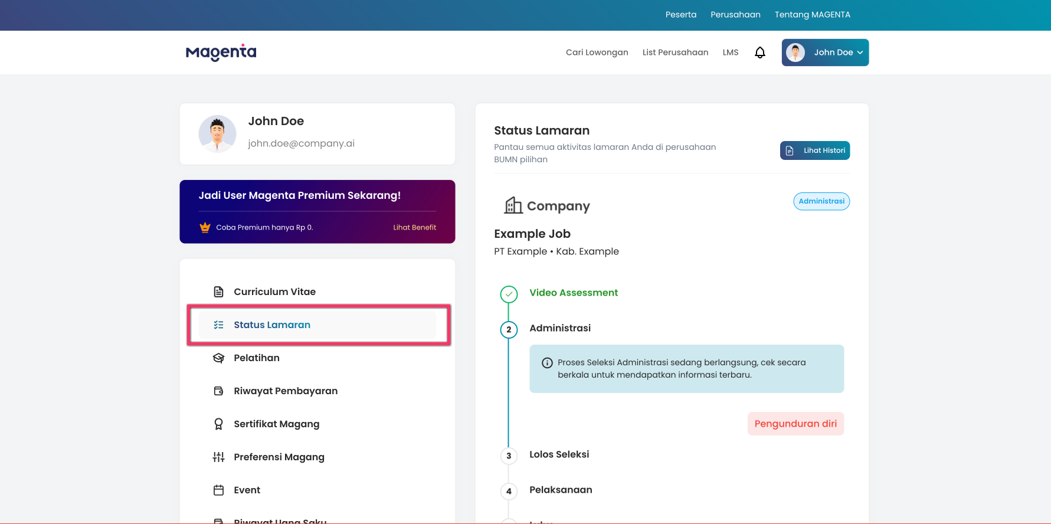Image resolution: width=1051 pixels, height=524 pixels.
Task: Open List Perusahaan in navigation
Action: [x=675, y=53]
